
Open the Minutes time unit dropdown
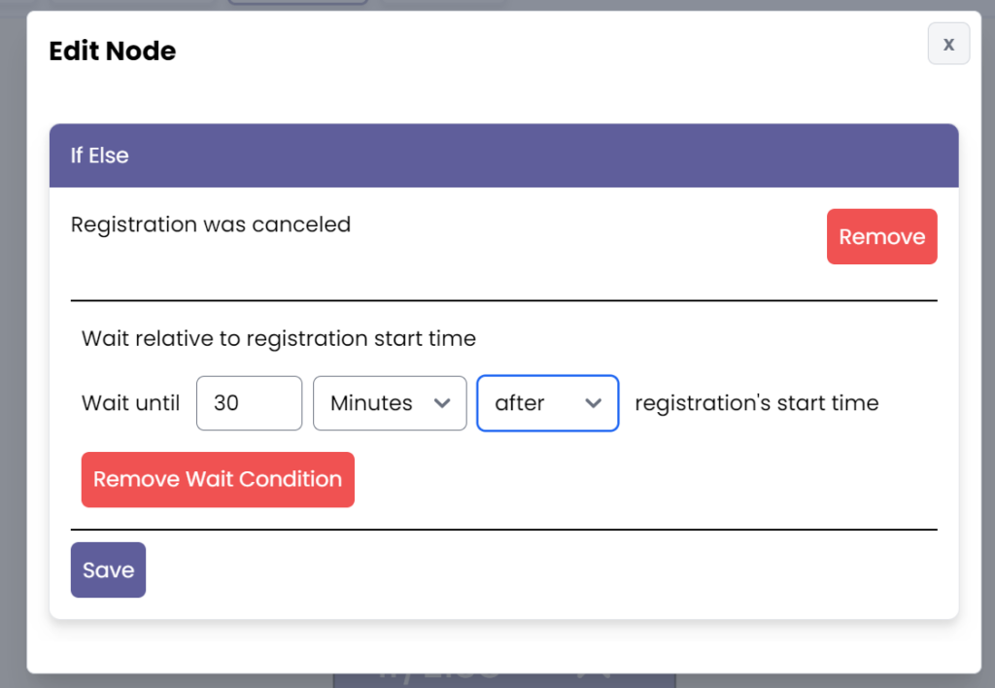coord(389,403)
